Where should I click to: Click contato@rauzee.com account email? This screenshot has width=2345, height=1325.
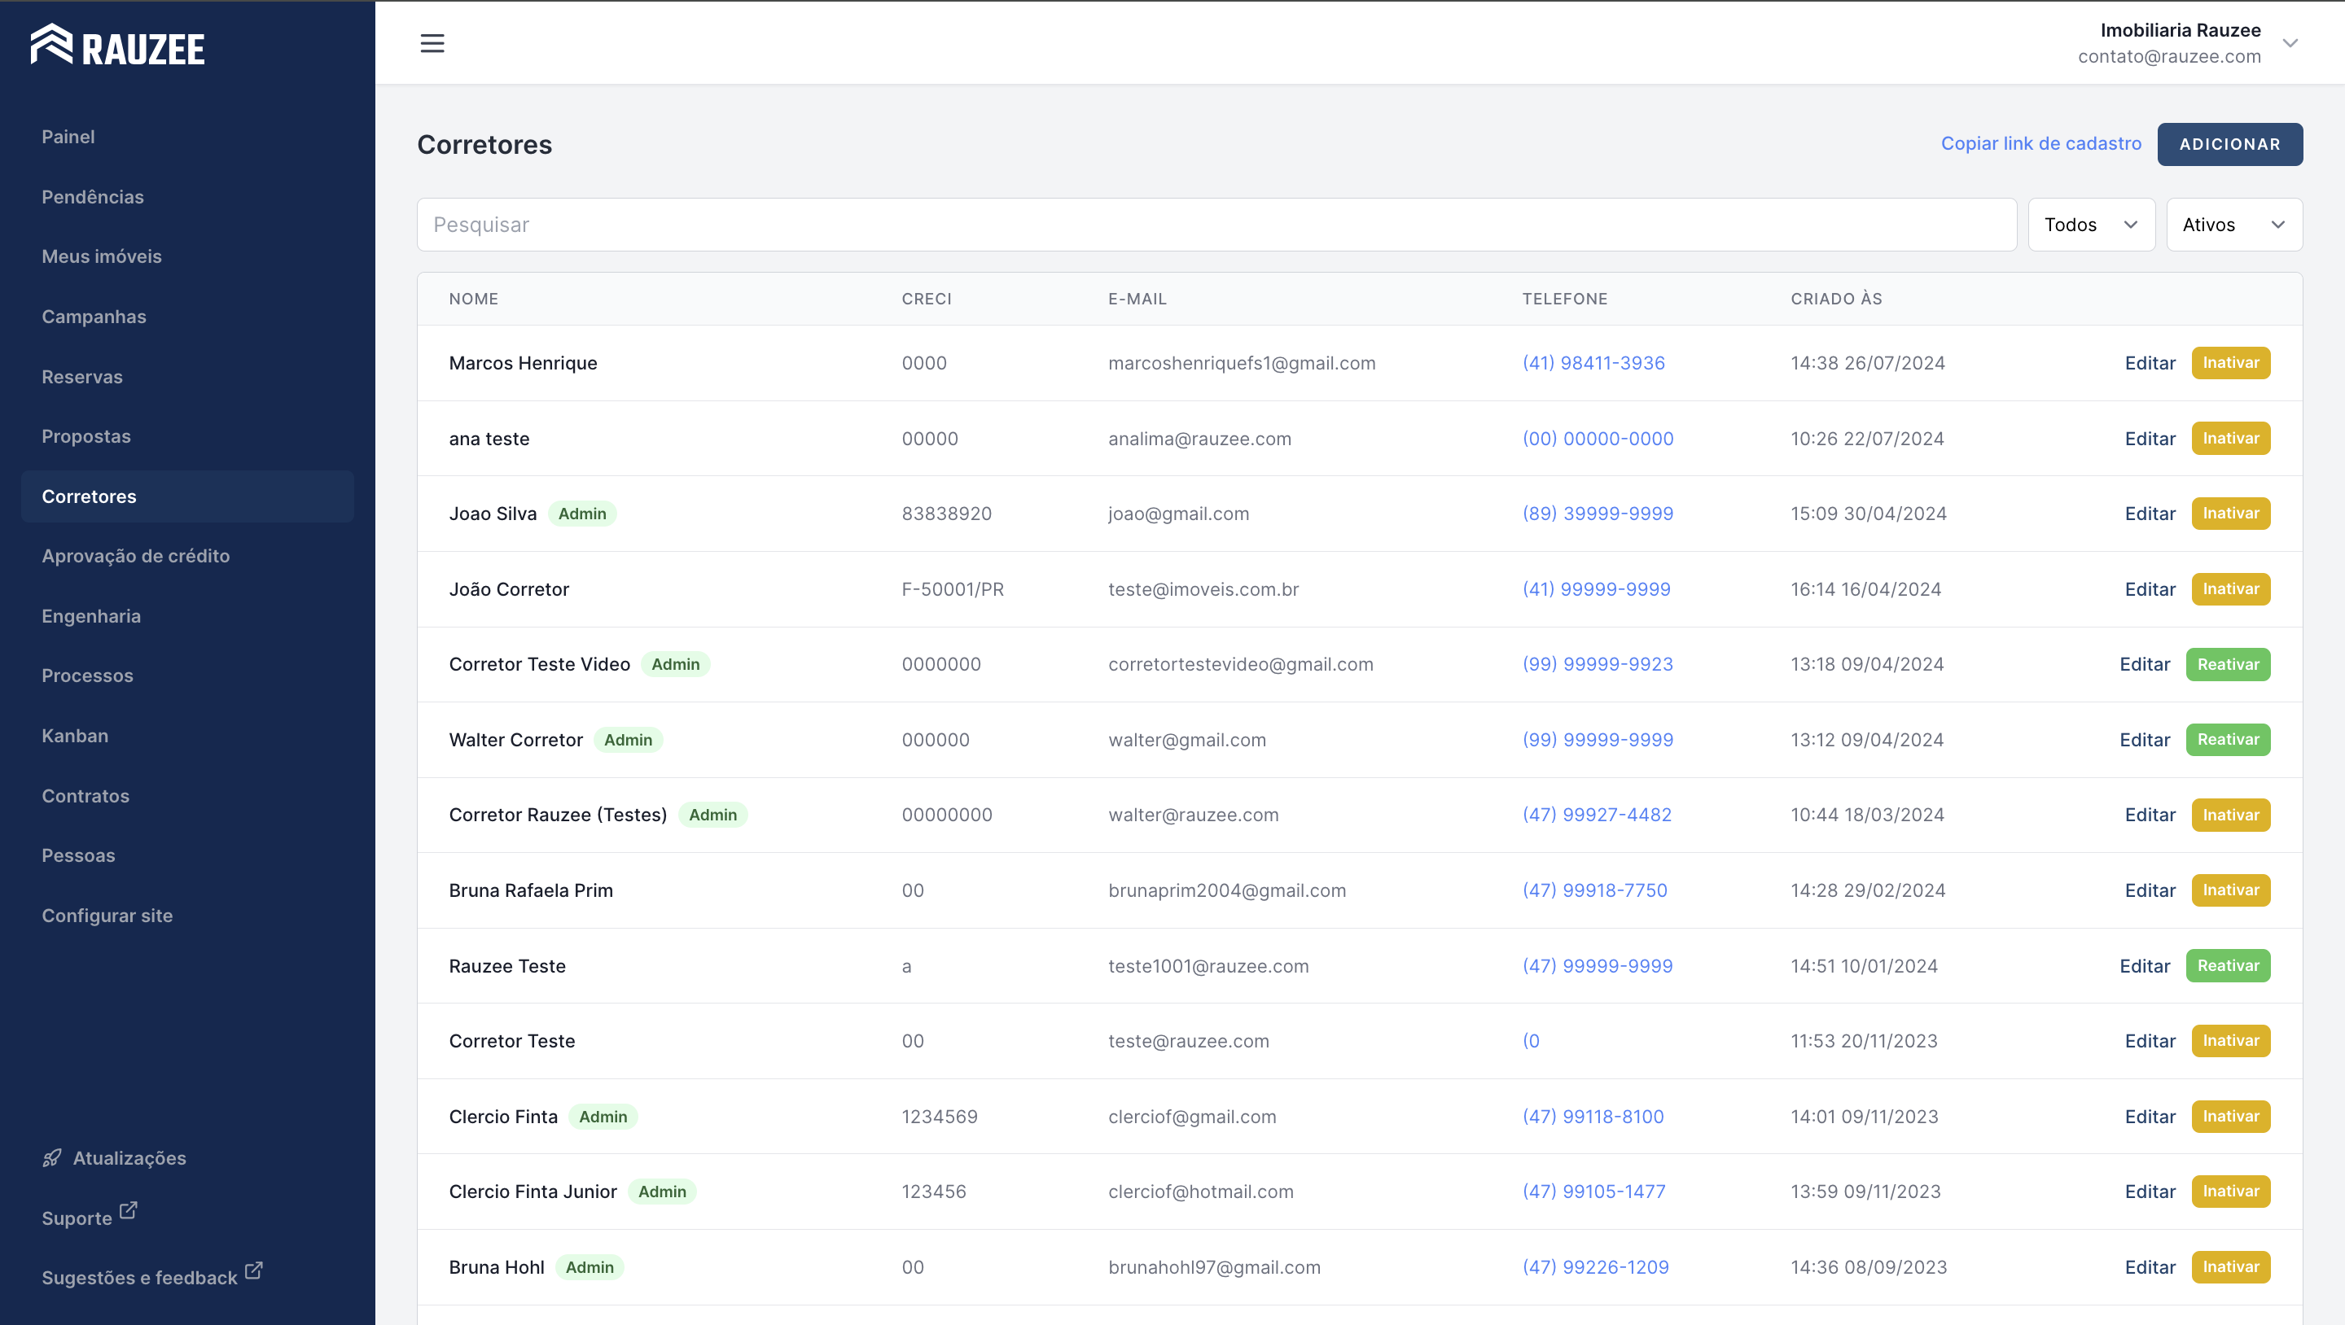click(2168, 56)
